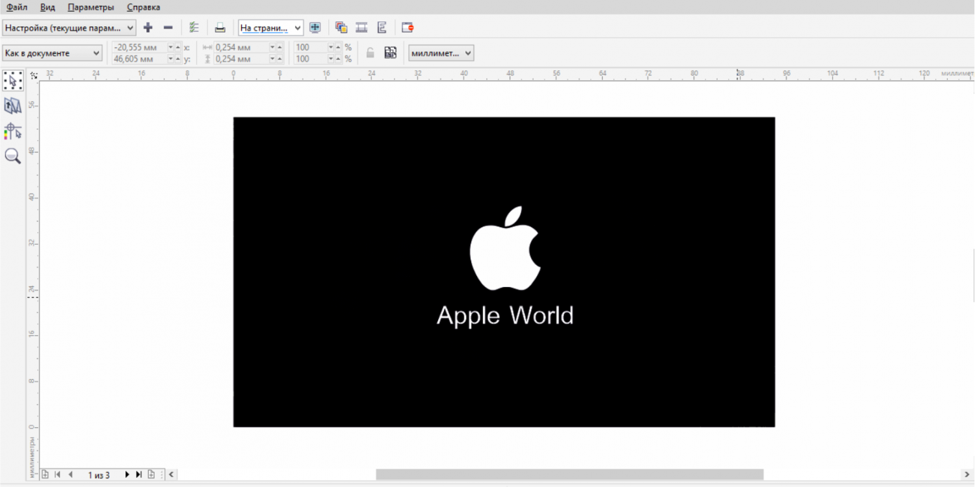The image size is (975, 487).
Task: Click the Apple logo in the preview
Action: (x=505, y=249)
